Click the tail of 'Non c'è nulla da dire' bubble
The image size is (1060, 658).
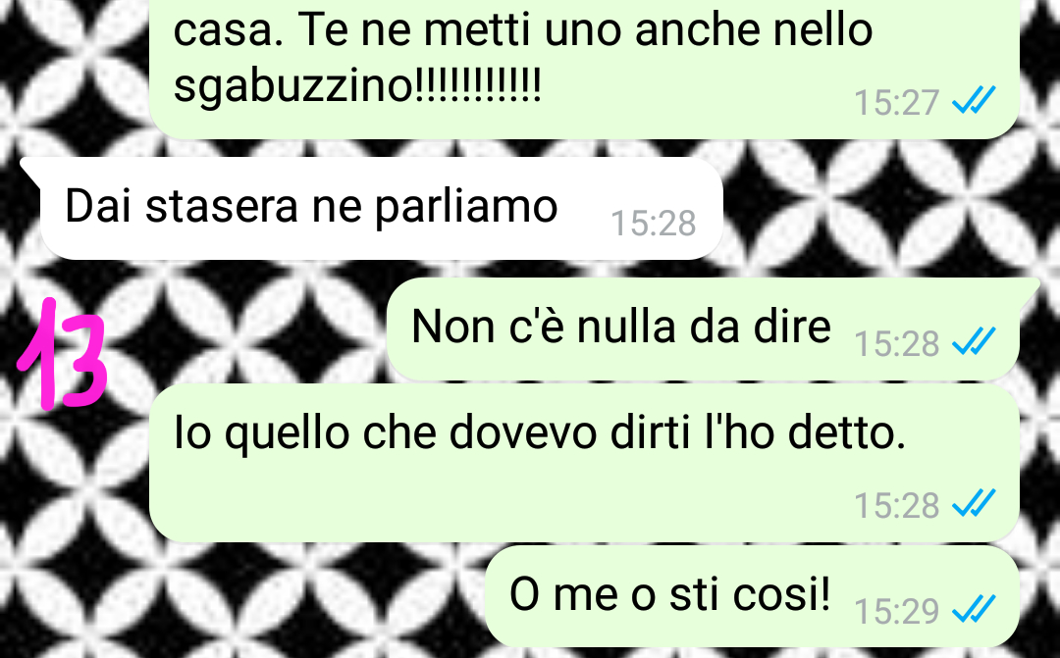tap(1029, 290)
